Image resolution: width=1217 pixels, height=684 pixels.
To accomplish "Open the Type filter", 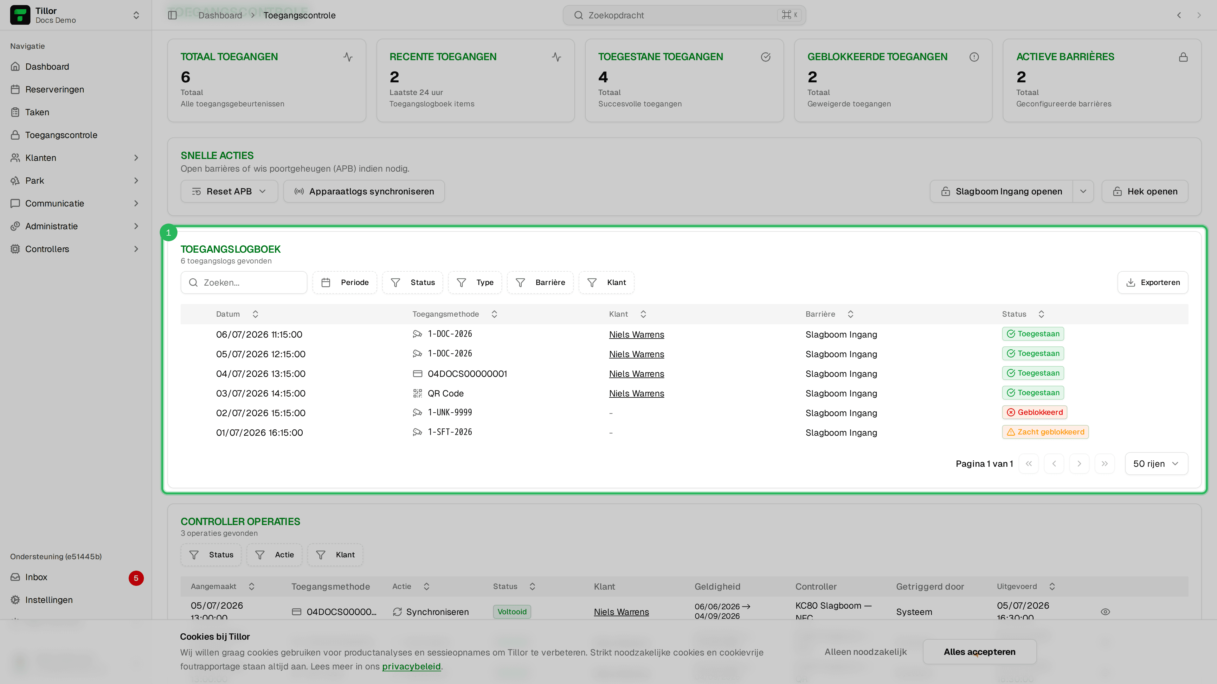I will click(475, 282).
